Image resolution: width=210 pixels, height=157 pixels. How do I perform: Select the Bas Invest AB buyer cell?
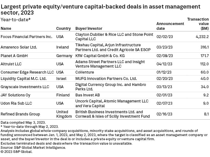coord(88,95)
